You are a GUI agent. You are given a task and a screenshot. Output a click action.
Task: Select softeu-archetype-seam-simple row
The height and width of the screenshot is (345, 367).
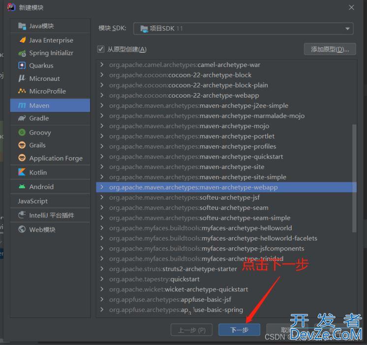tap(226, 218)
